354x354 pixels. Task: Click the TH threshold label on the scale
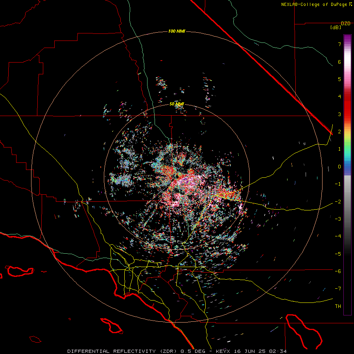(x=338, y=306)
